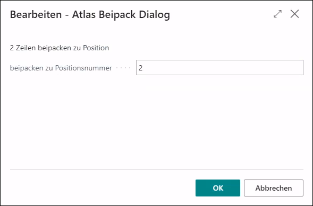Click the word 'Bearbeiten' in the header
This screenshot has width=313, height=206.
(36, 15)
